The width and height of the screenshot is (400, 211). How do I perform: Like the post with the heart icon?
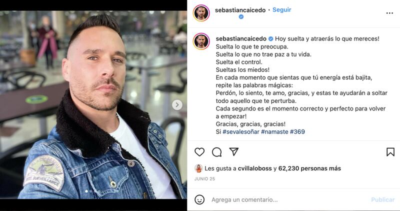coord(199,152)
